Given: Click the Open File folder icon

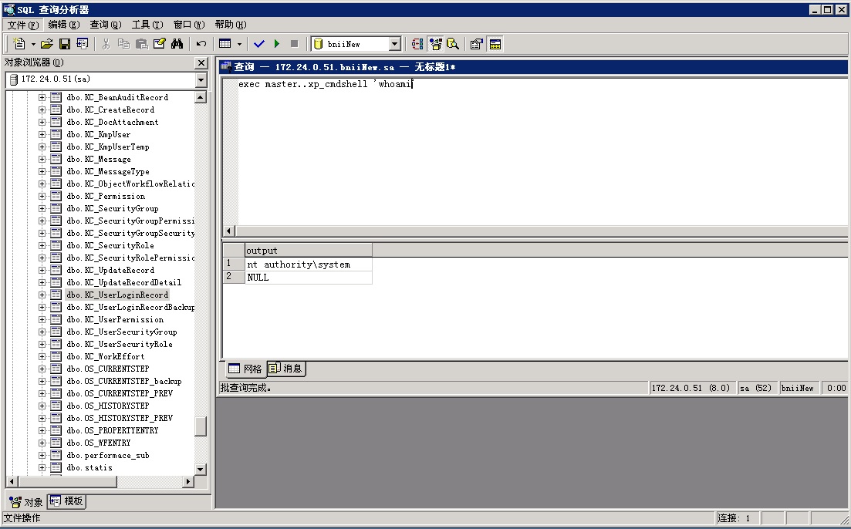Looking at the screenshot, I should [47, 44].
